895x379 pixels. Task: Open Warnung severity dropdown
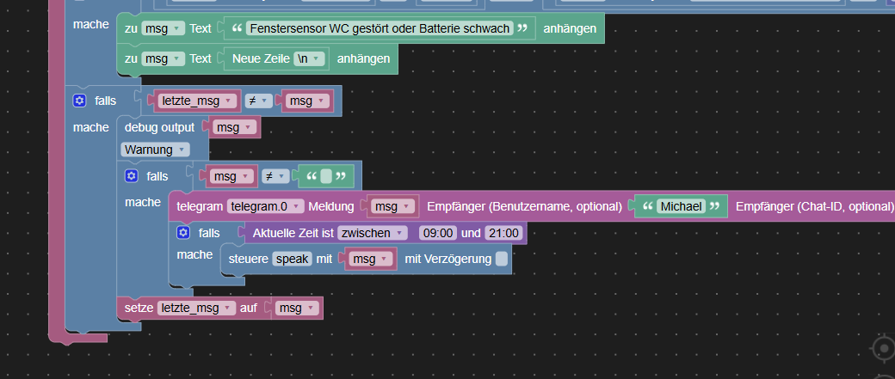click(x=155, y=150)
